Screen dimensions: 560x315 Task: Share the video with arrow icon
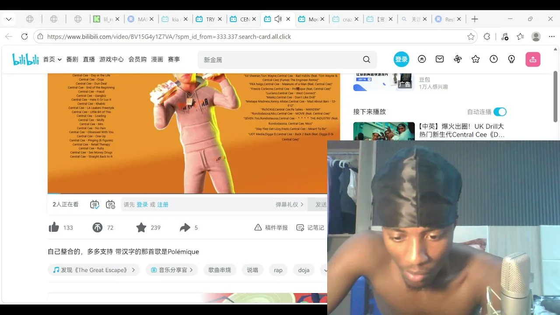click(x=185, y=227)
